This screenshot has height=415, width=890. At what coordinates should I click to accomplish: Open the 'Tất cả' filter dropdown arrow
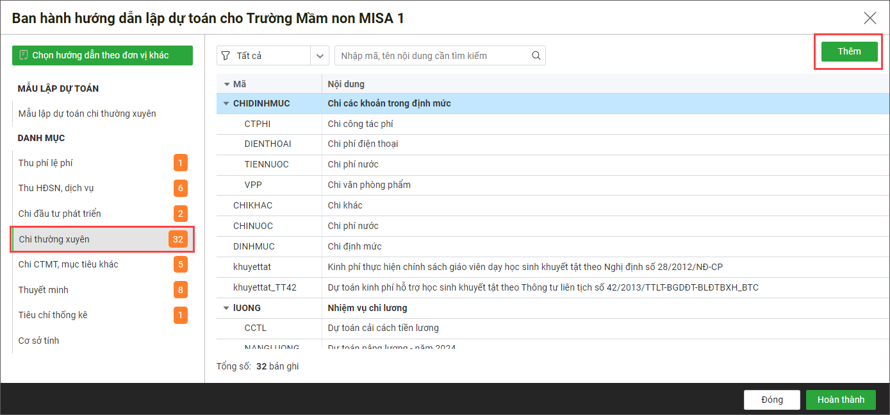(320, 56)
